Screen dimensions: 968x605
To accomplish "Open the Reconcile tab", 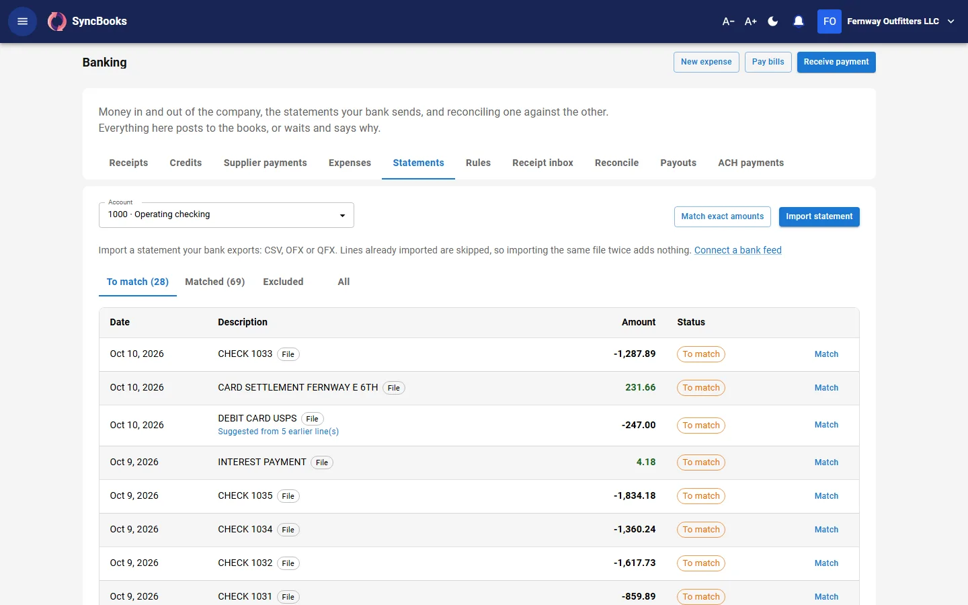I will [616, 163].
